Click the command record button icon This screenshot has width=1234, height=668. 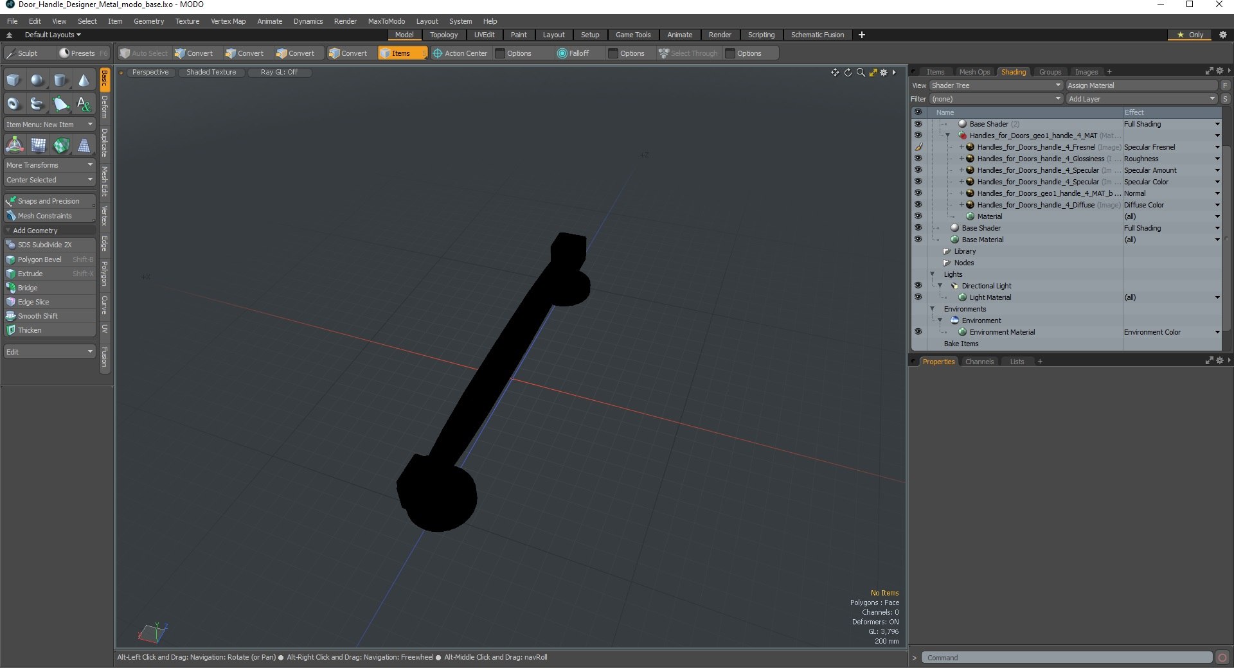tap(1222, 658)
